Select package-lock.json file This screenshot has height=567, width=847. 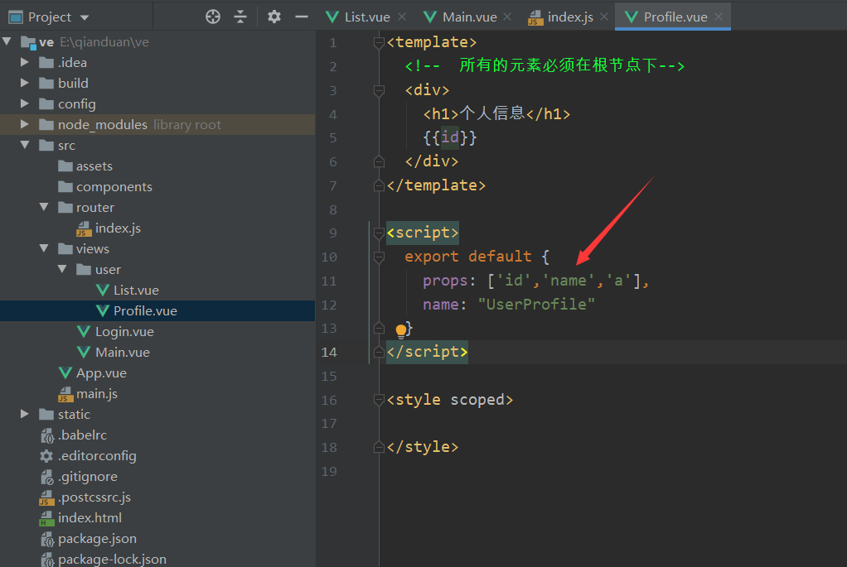[x=112, y=559]
